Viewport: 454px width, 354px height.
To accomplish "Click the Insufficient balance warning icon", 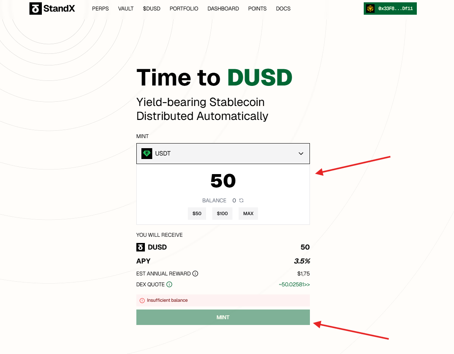I will click(142, 301).
